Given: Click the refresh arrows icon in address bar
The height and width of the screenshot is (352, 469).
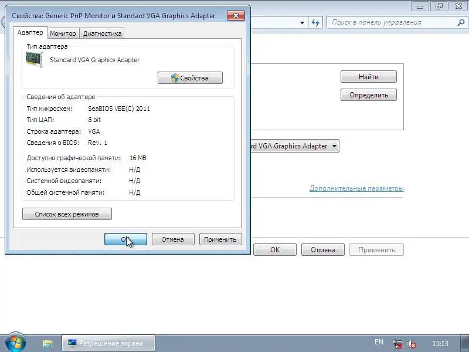Looking at the screenshot, I should pos(315,23).
